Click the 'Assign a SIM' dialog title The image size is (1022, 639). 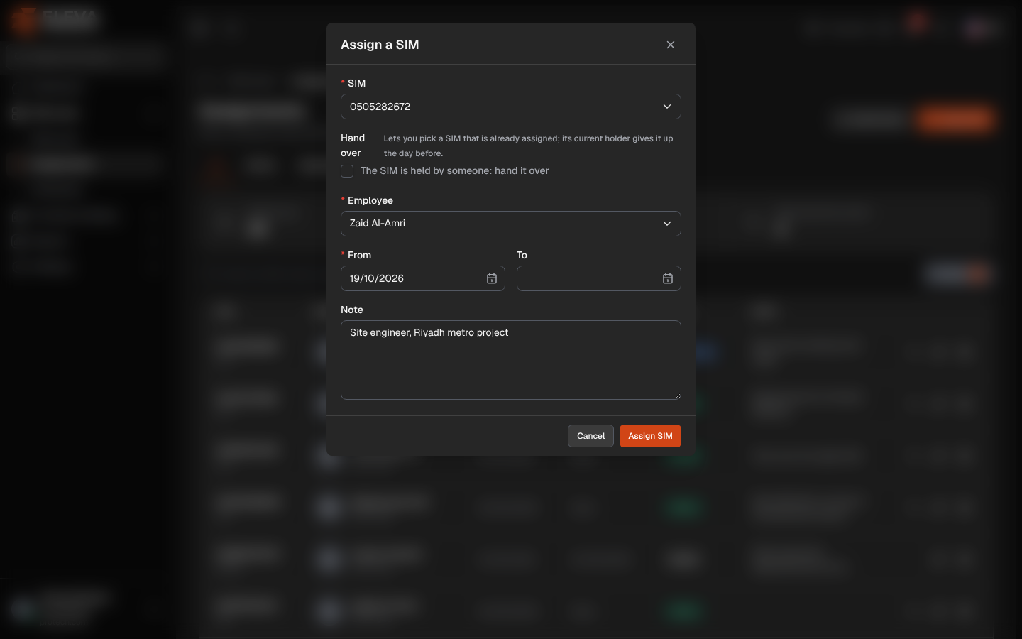click(x=380, y=45)
